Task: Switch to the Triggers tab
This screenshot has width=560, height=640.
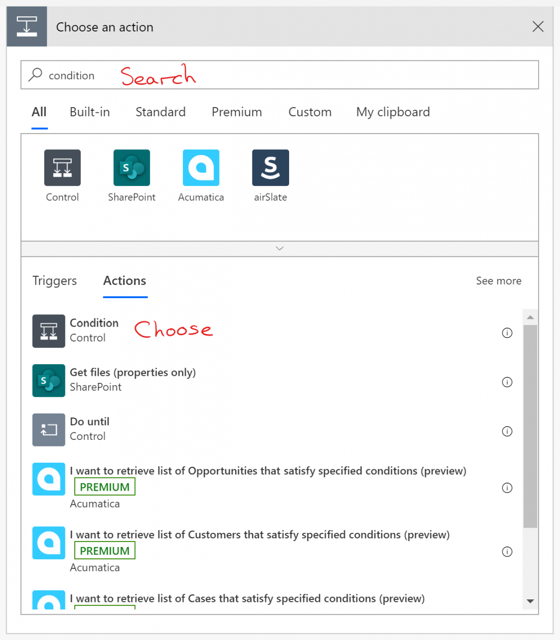Action: [55, 281]
